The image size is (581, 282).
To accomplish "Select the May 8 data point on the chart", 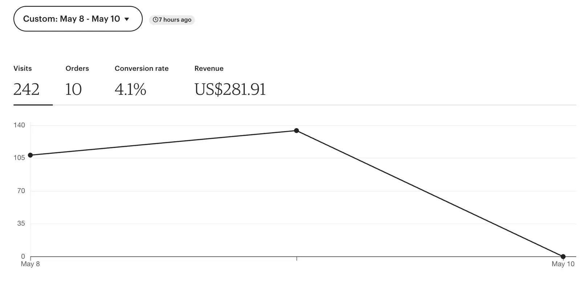I will coord(31,155).
